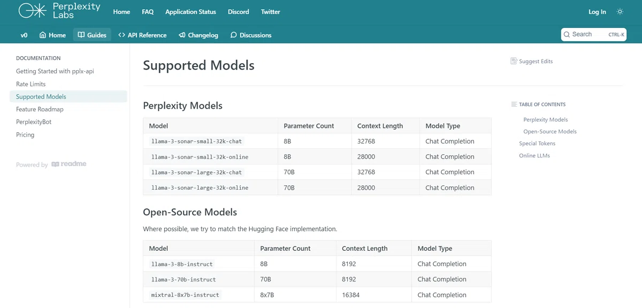Jump to Open-Source Models in table of contents
Screen dimensions: 642x308
(x=550, y=131)
